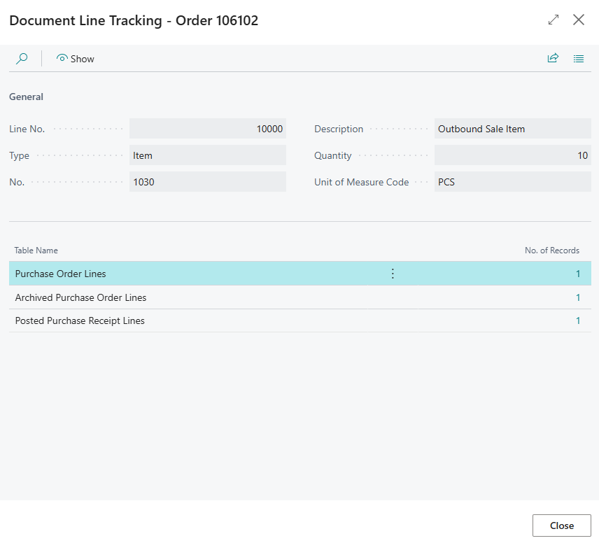Select the Archived Purchase Order Lines row

click(x=300, y=297)
